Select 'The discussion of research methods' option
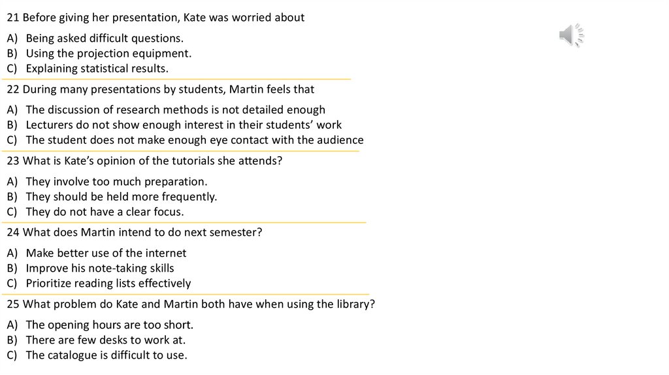Screen dimensions: 669x375 pos(175,110)
